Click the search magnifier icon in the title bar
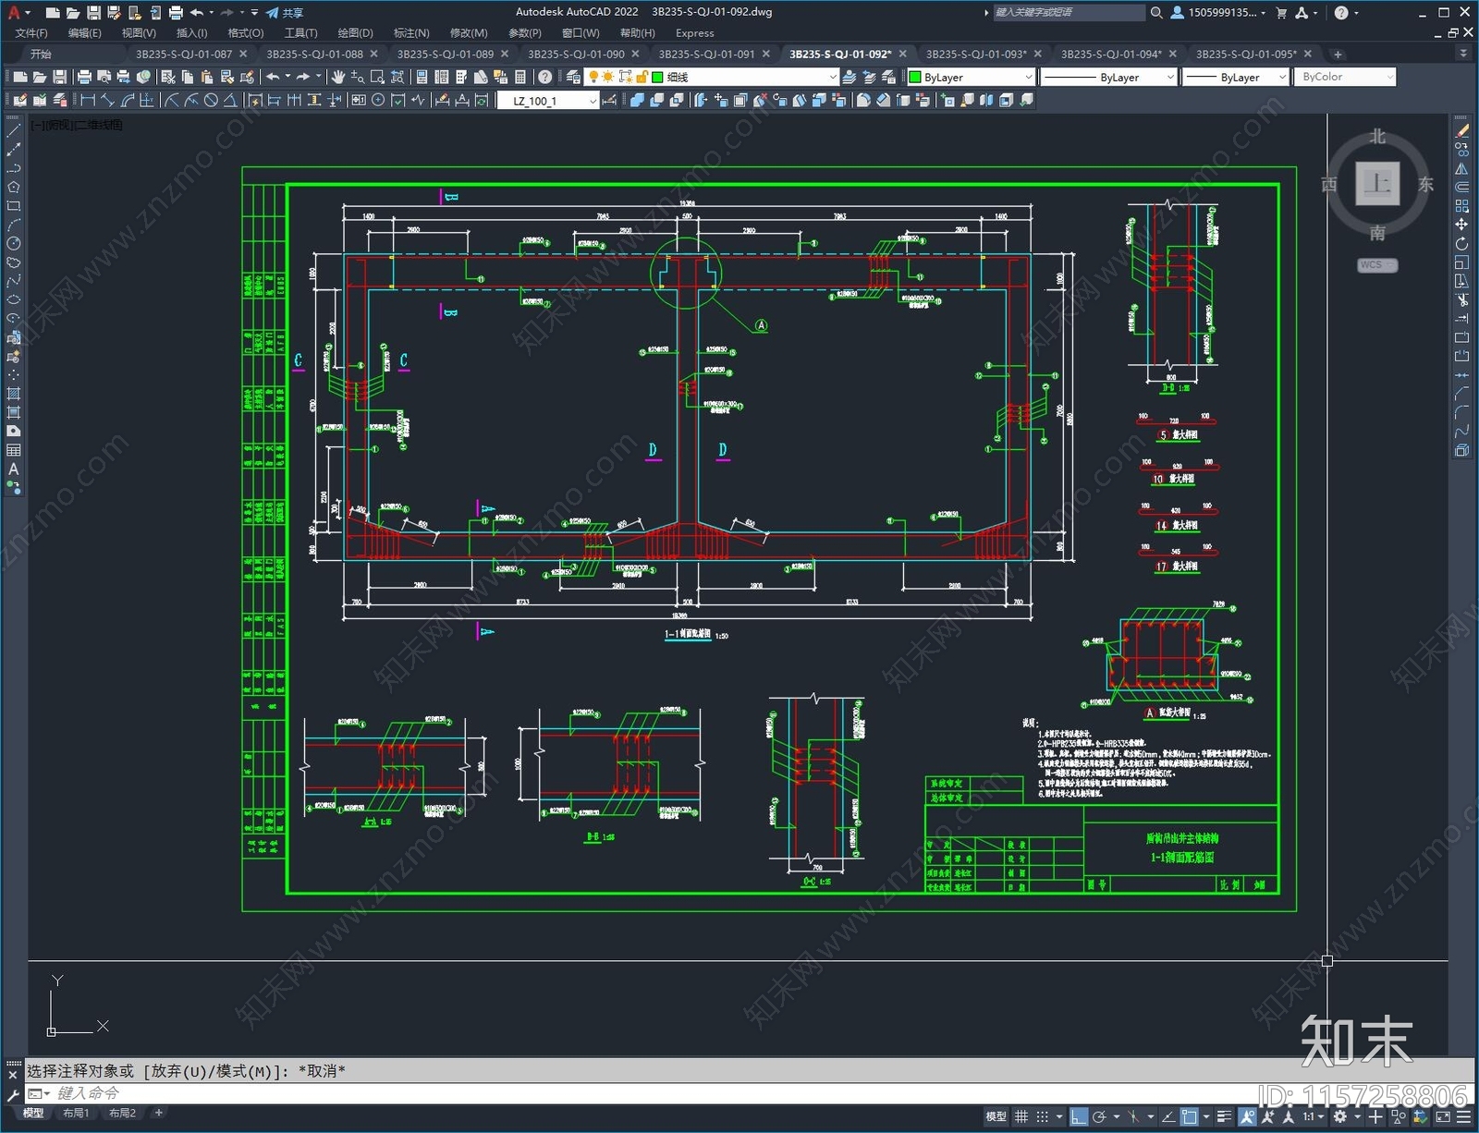This screenshot has height=1133, width=1479. click(x=1155, y=13)
